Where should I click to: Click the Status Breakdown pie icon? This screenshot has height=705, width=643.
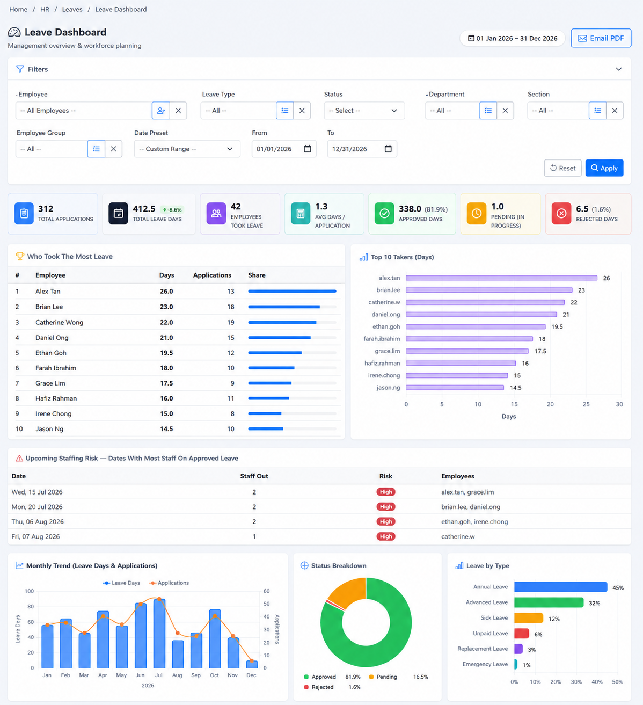[304, 565]
